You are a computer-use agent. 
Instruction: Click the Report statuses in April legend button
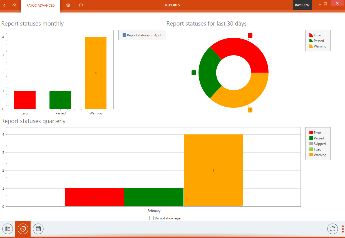coord(142,35)
